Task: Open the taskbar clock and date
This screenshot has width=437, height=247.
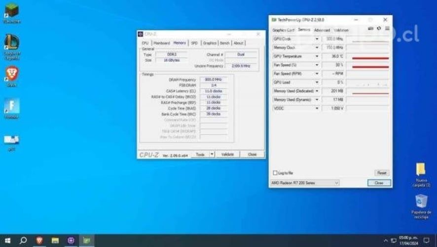Action: coord(408,240)
